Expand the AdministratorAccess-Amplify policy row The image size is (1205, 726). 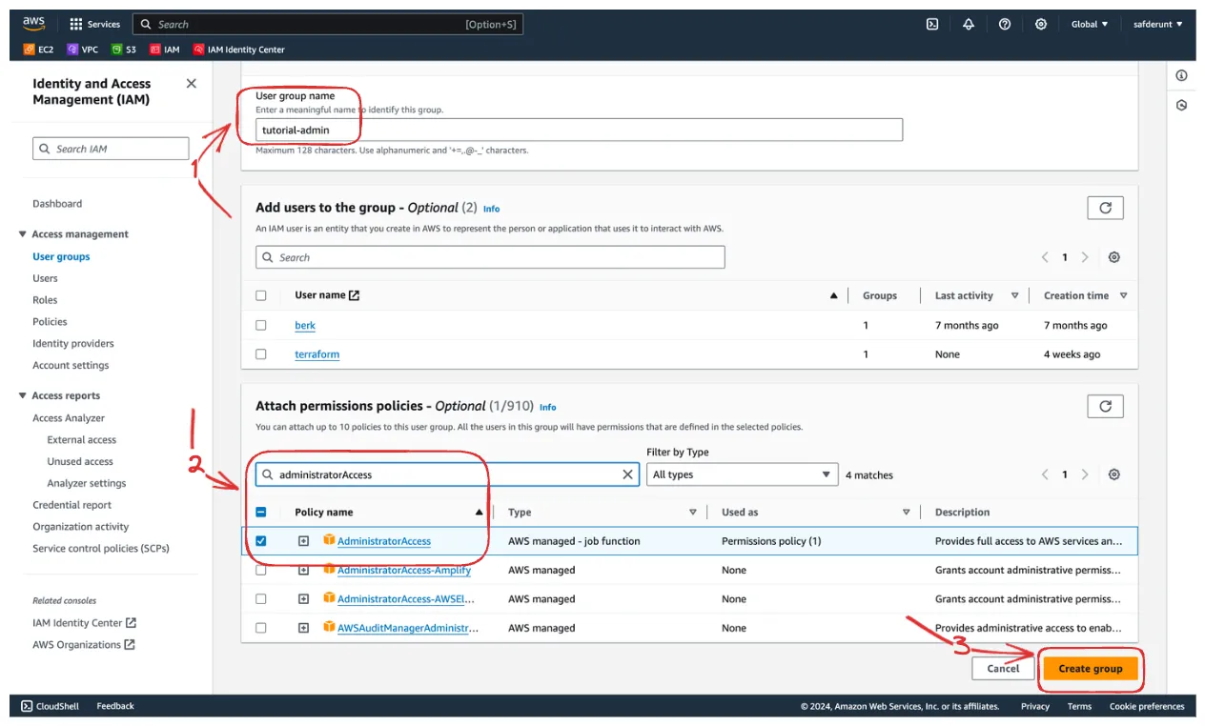(x=303, y=570)
